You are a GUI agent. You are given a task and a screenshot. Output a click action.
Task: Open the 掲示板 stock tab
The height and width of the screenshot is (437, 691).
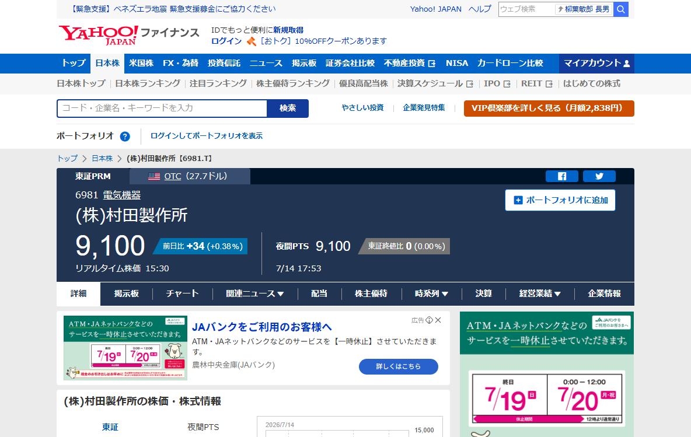[127, 294]
